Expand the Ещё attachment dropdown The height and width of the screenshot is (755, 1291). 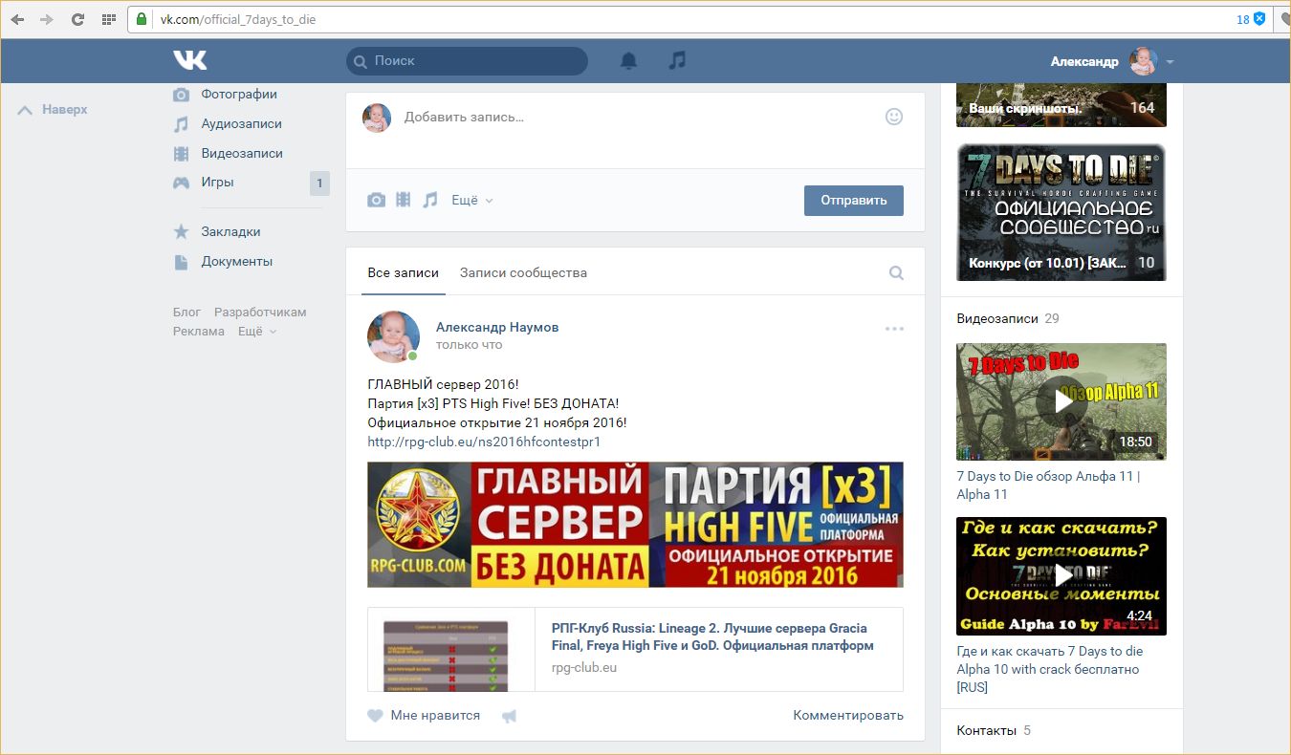pyautogui.click(x=472, y=201)
